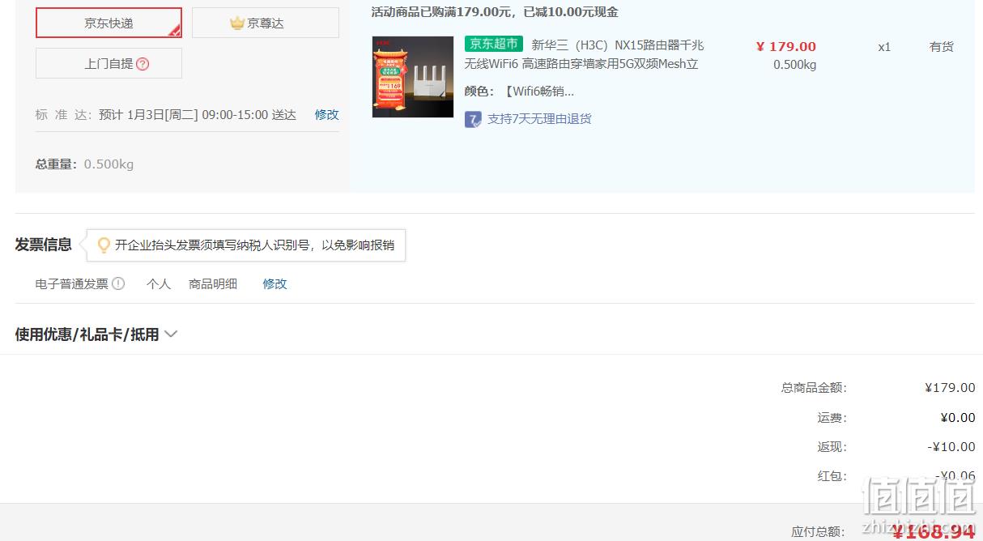
Task: Click the 有货 stock status text
Action: pyautogui.click(x=942, y=47)
